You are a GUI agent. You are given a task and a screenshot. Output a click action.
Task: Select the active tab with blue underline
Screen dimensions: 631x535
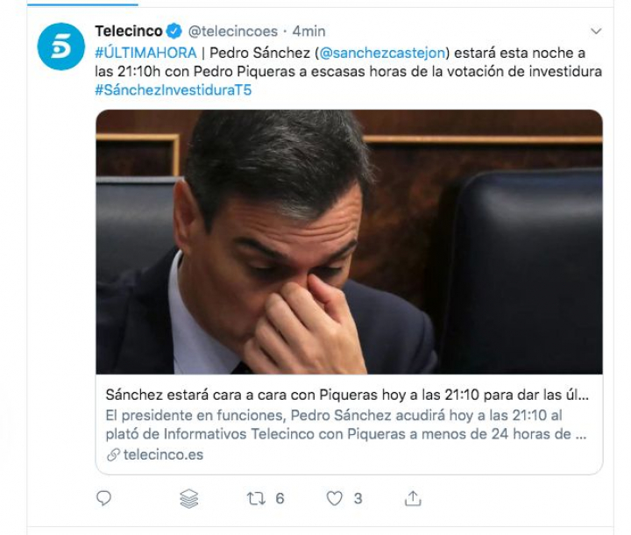tap(82, 4)
